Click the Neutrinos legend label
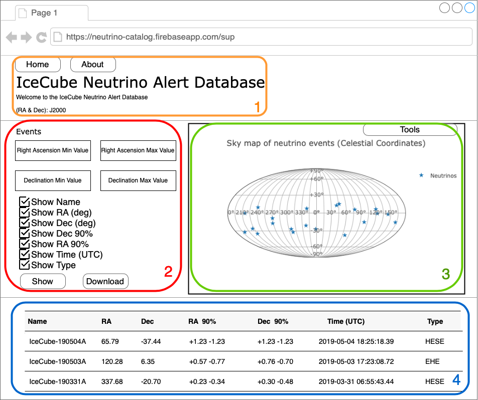The height and width of the screenshot is (400, 478). point(443,175)
